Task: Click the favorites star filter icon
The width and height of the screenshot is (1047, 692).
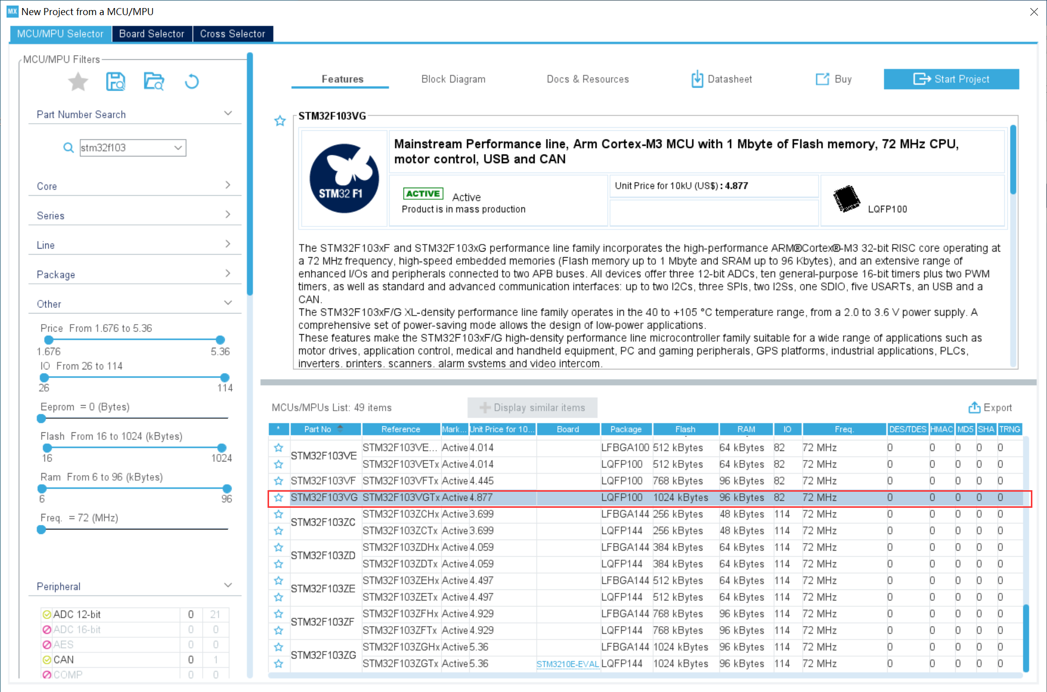Action: (78, 82)
